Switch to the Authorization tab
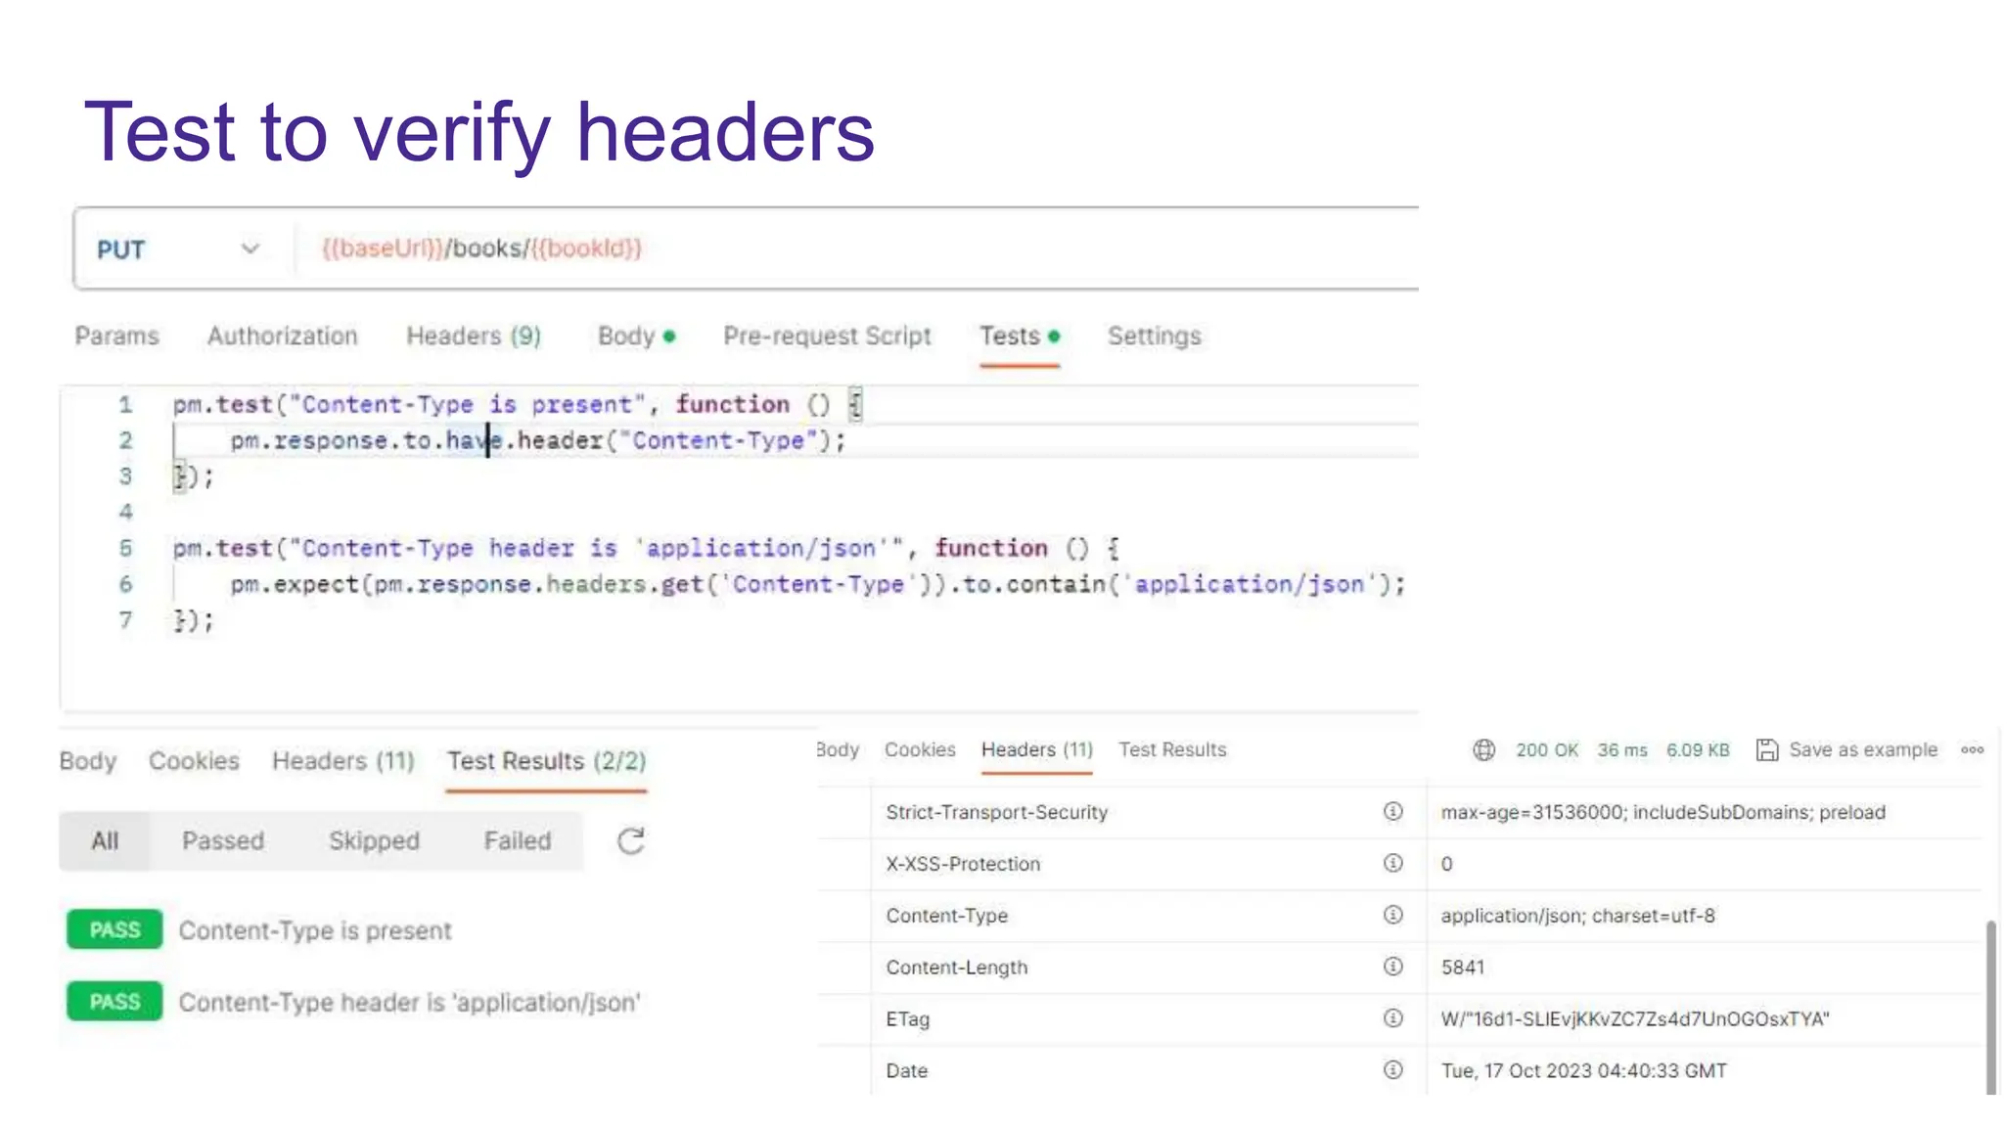 tap(282, 336)
